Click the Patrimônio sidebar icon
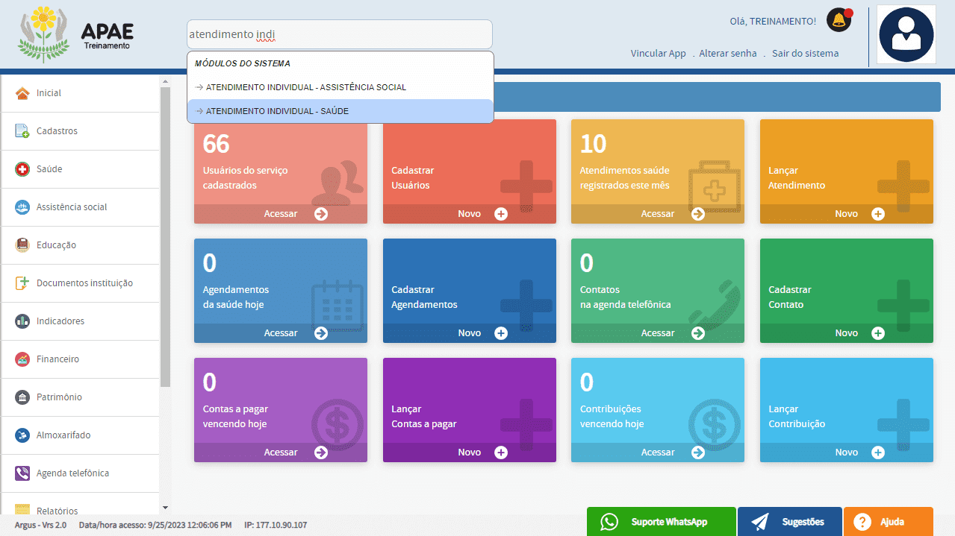The height and width of the screenshot is (536, 955). click(x=22, y=397)
